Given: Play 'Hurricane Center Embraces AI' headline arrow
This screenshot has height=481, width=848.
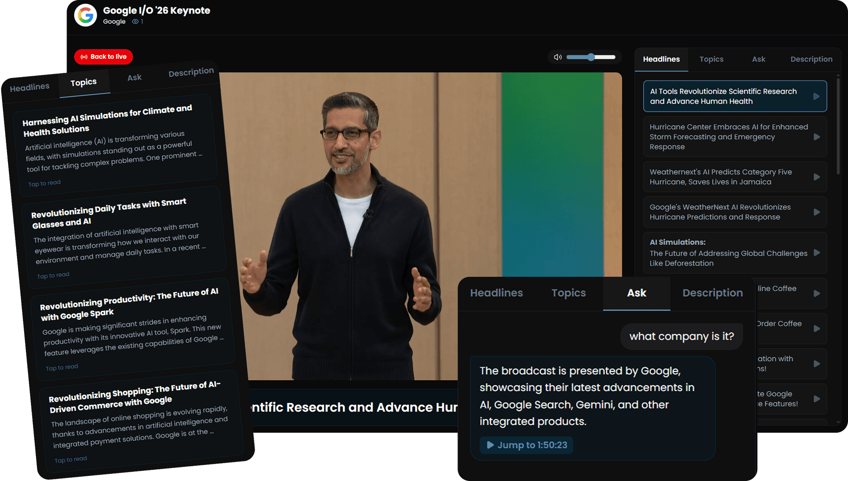Looking at the screenshot, I should click(x=817, y=137).
